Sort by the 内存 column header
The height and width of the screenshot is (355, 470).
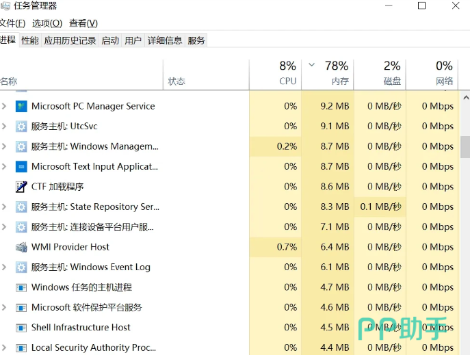coord(327,75)
